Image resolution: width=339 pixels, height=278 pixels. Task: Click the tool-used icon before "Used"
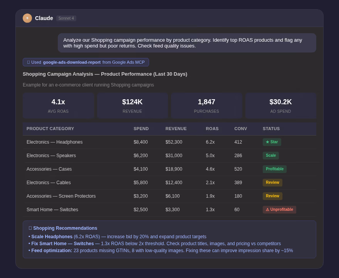click(29, 62)
